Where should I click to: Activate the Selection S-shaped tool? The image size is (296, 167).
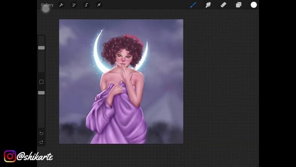pyautogui.click(x=86, y=5)
